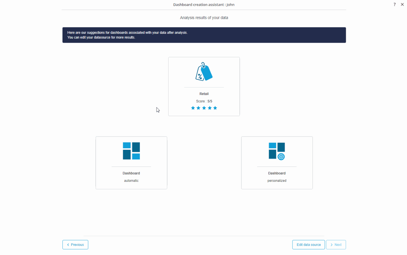Viewport: 407px width, 255px height.
Task: Click the Retail price tag icon
Action: pyautogui.click(x=204, y=72)
